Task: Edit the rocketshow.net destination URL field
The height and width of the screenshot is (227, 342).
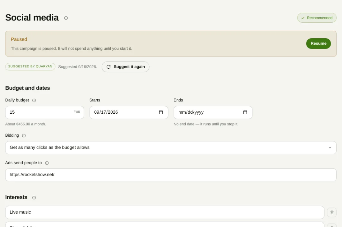Action: tap(171, 175)
